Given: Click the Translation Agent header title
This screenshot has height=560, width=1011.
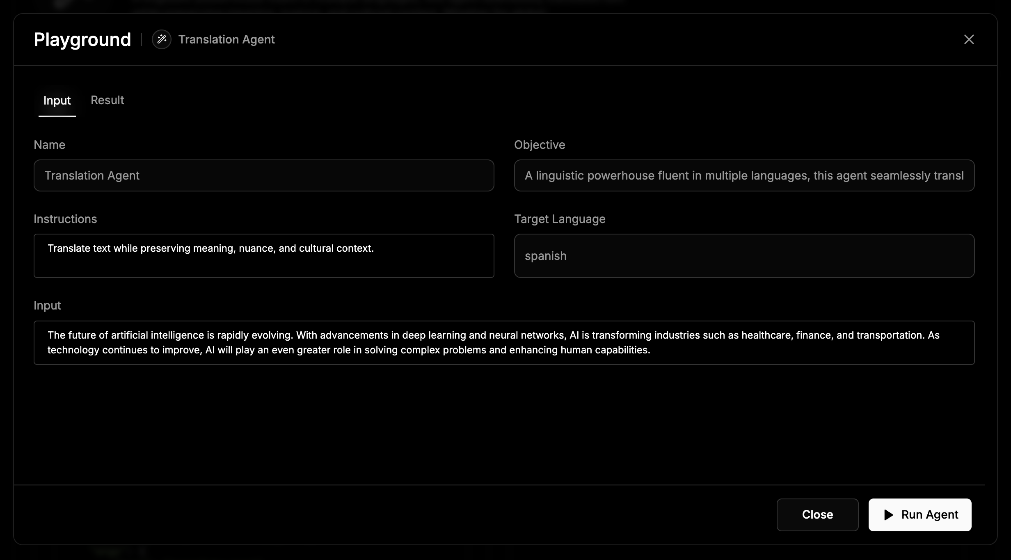Looking at the screenshot, I should tap(226, 39).
